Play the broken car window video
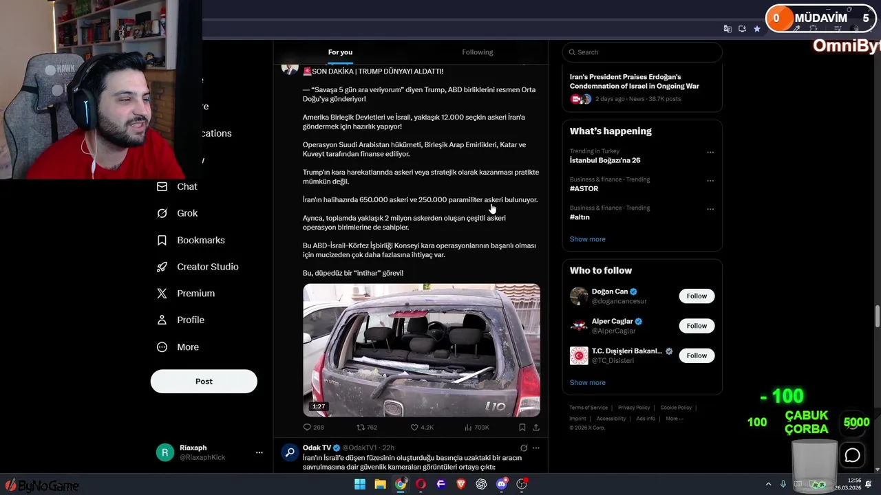The height and width of the screenshot is (495, 881). 421,350
